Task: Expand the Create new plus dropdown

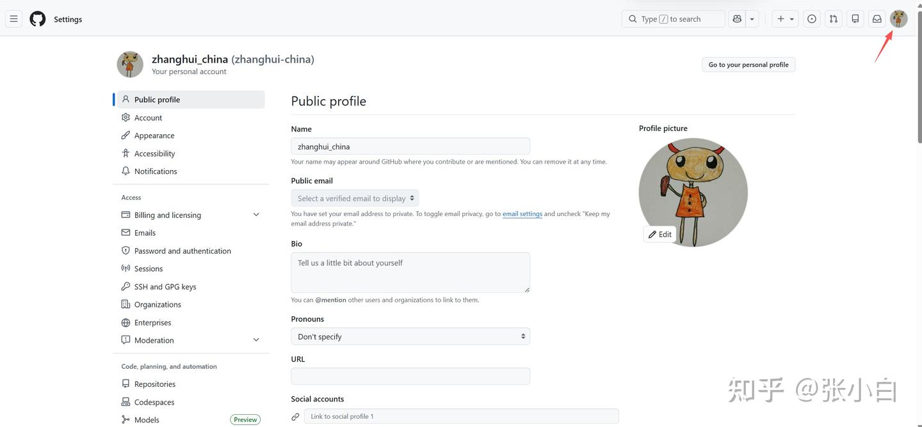Action: (x=785, y=19)
